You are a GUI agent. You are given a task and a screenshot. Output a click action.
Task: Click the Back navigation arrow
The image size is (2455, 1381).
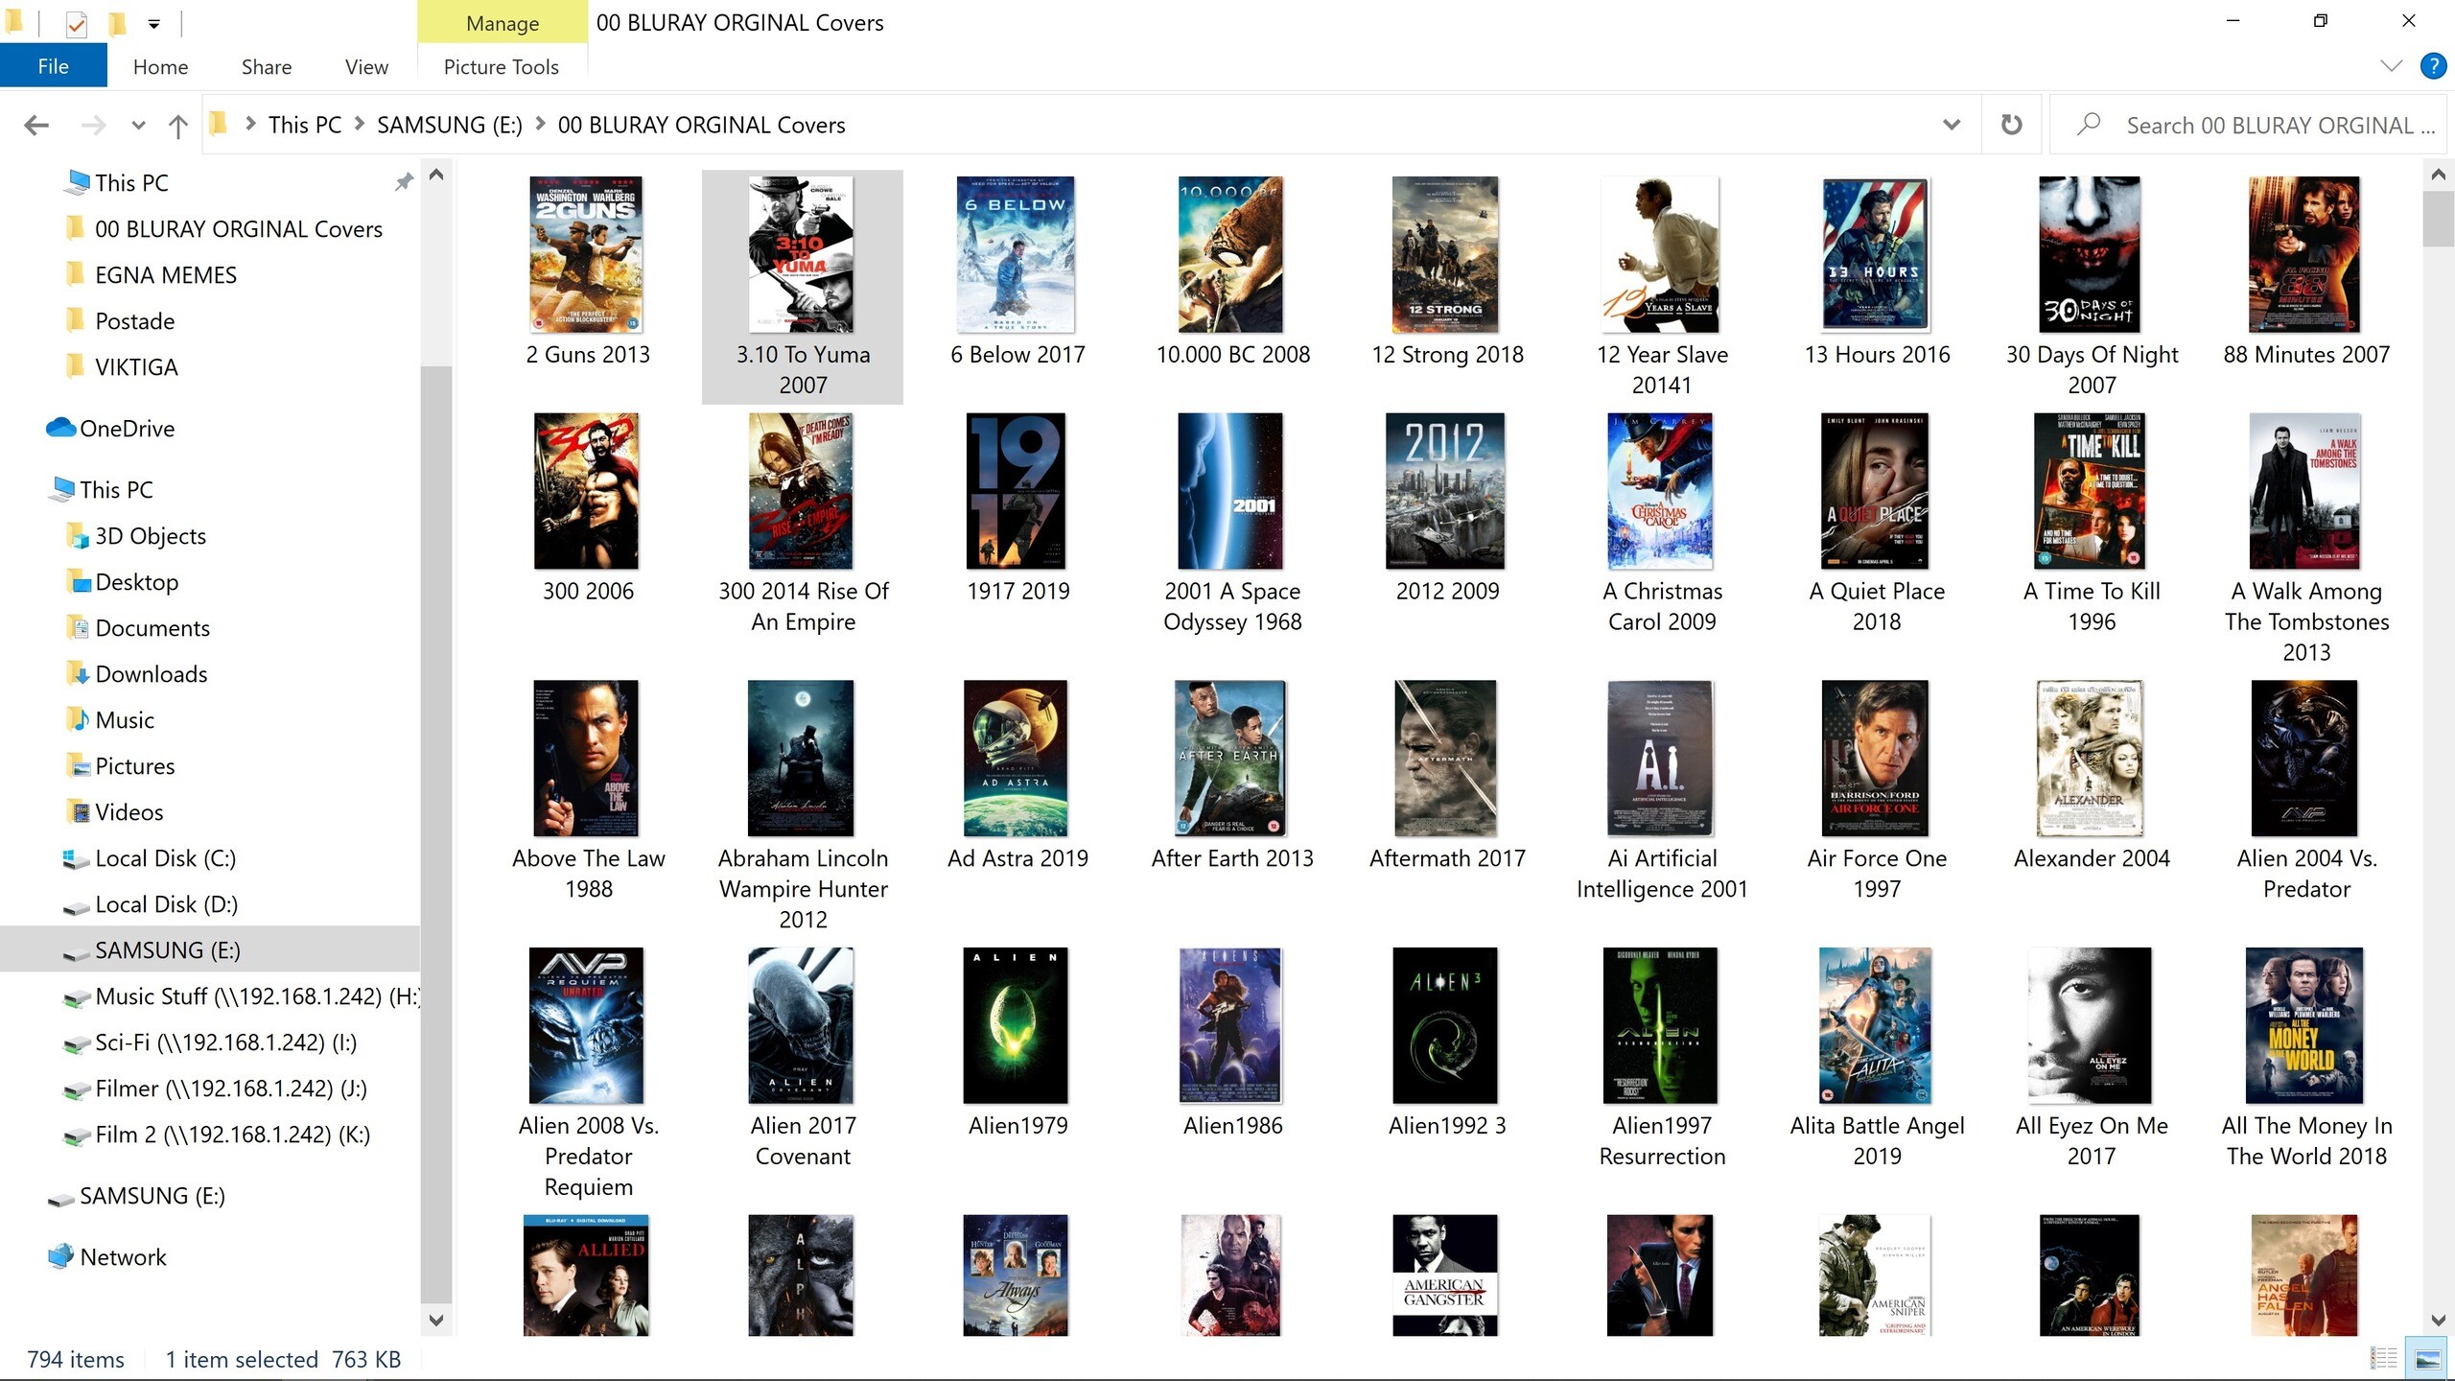(36, 126)
